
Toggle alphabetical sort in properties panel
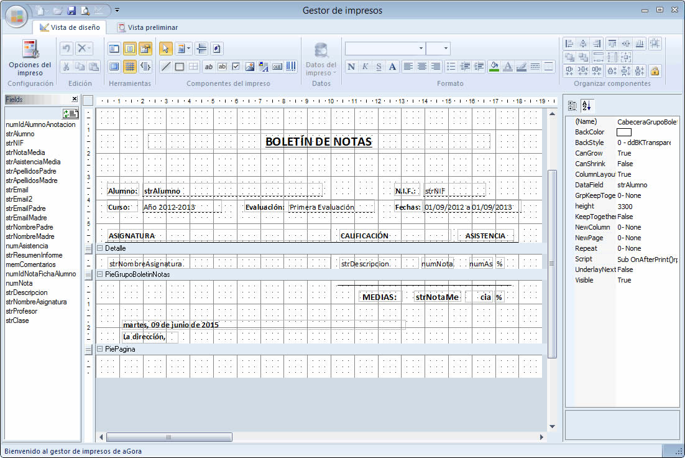tap(586, 105)
